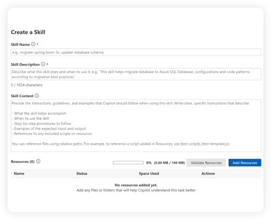Viewport: 271px width, 220px height.
Task: Click the No resources added yet message
Action: [x=136, y=185]
